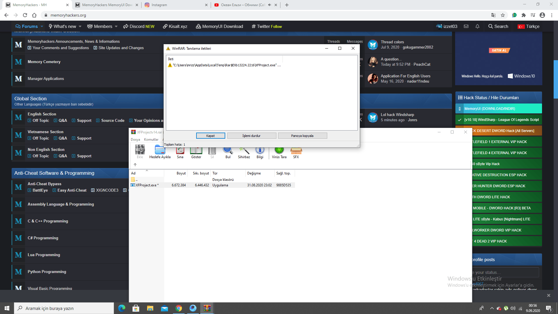558x314 pixels.
Task: Switch to WinRAR in taskbar
Action: tap(207, 308)
